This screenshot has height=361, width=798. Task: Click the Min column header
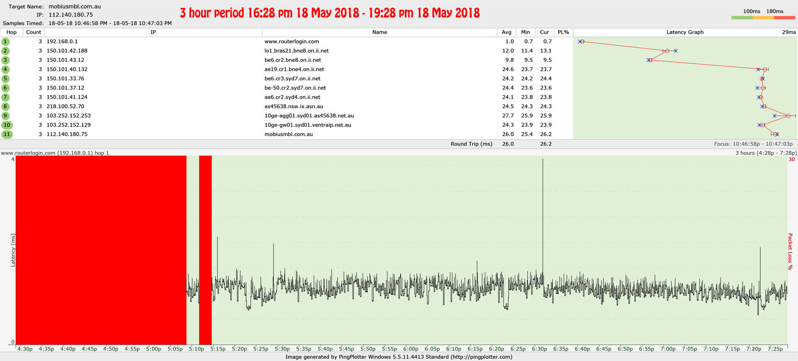point(525,32)
